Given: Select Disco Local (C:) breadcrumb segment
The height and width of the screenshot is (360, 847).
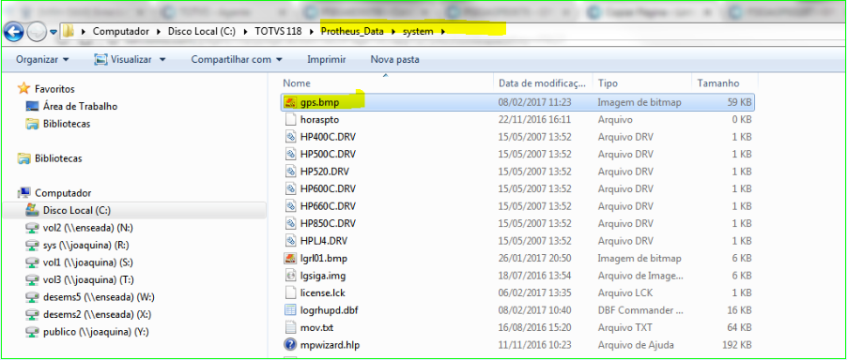Looking at the screenshot, I should click(202, 31).
